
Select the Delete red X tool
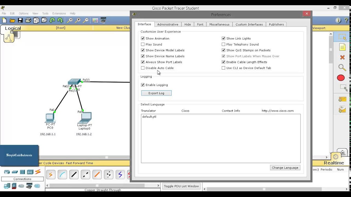[342, 57]
